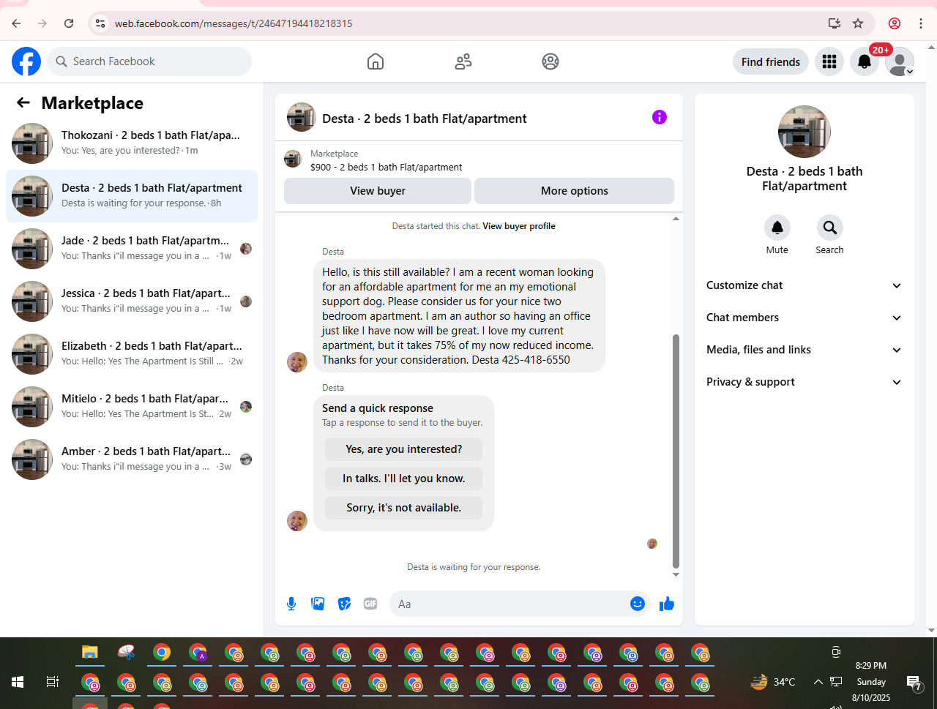Click Desta chat header title
The width and height of the screenshot is (937, 709).
[425, 119]
